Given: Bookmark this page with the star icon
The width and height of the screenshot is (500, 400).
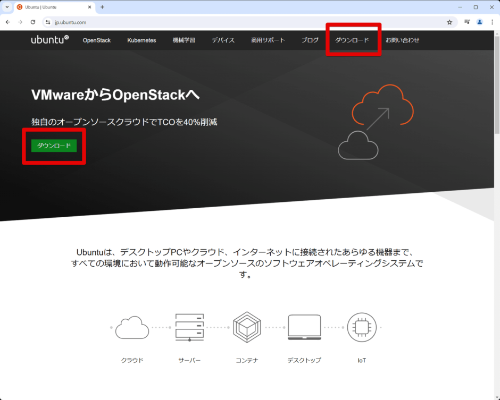Looking at the screenshot, I should 449,22.
